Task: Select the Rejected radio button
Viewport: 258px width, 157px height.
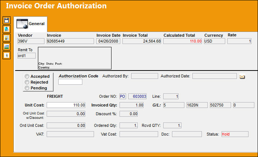Action: pos(27,82)
